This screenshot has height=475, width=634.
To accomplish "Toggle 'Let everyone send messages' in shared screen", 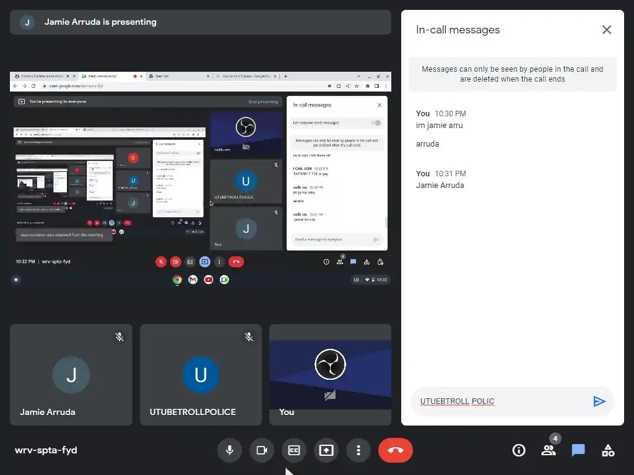I will tap(377, 123).
